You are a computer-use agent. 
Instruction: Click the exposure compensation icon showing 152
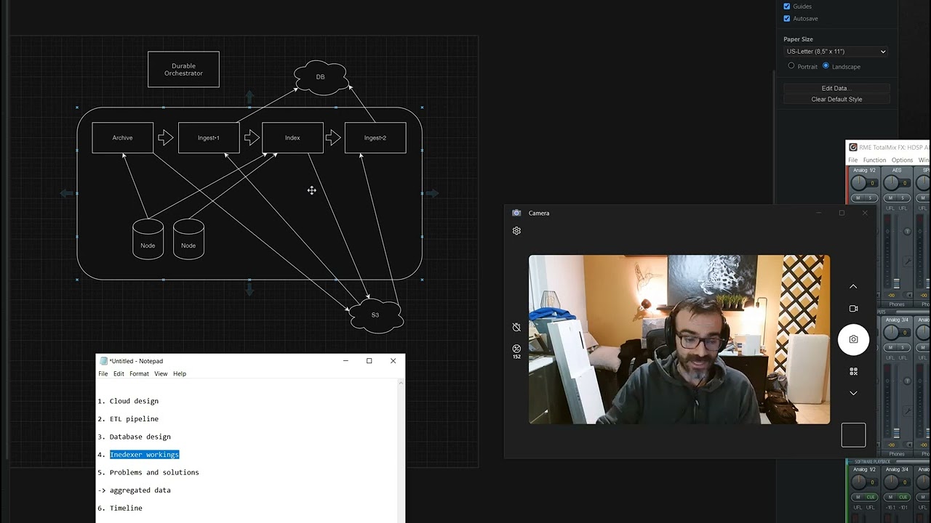pos(516,350)
